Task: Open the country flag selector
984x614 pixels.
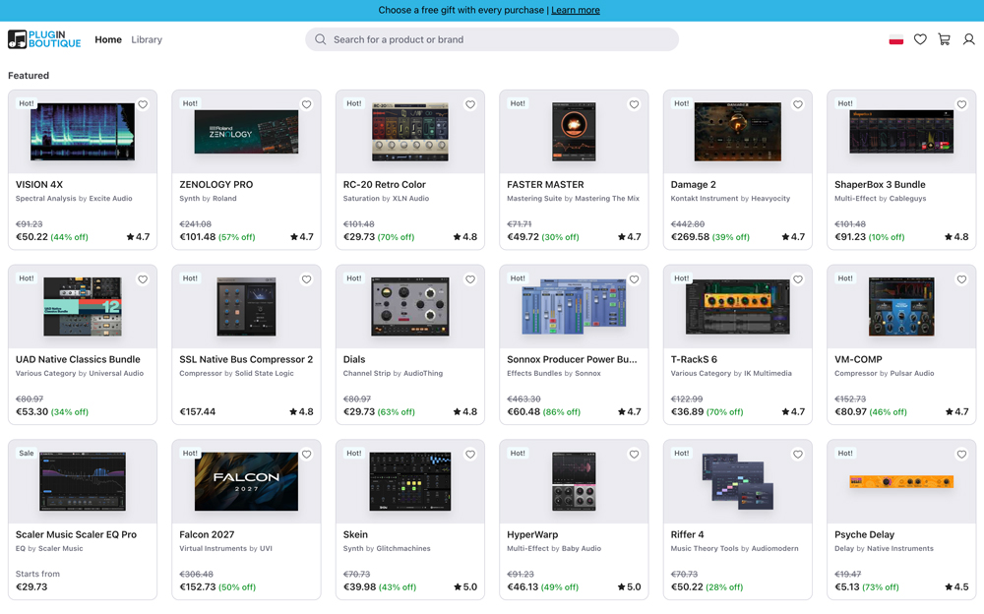Action: [895, 39]
